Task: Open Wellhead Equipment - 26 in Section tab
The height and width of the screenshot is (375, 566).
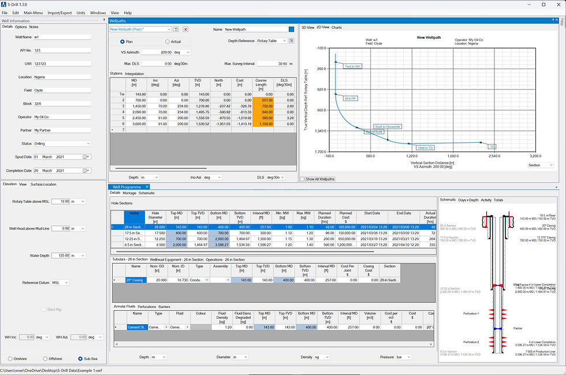Action: coord(177,259)
